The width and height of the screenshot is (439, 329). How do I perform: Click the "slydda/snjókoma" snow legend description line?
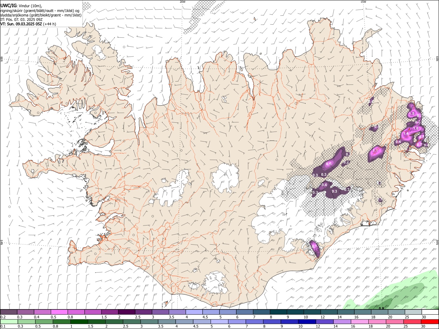pos(41,15)
